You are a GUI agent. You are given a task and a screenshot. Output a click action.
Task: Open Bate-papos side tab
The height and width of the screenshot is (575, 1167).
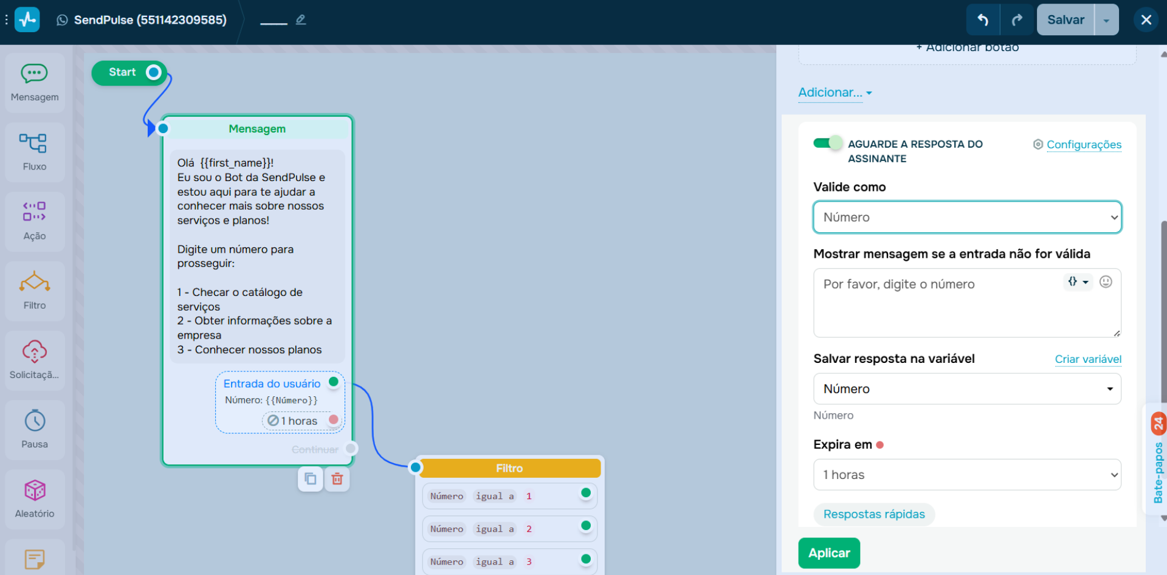click(1158, 460)
